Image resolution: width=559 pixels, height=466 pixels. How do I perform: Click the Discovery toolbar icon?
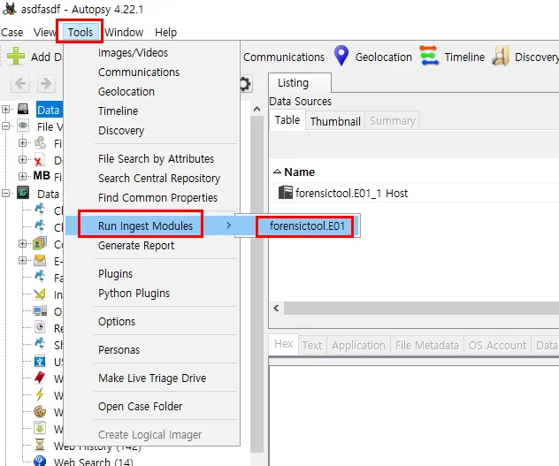click(500, 56)
